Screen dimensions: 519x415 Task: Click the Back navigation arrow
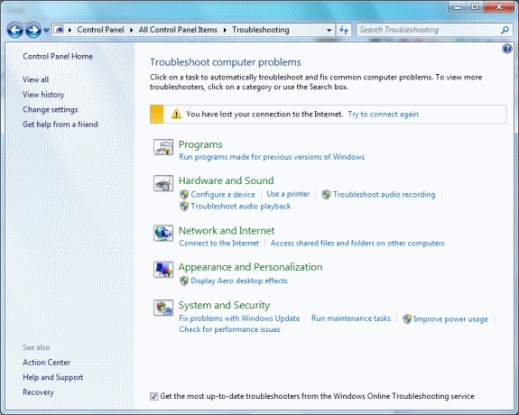point(15,31)
